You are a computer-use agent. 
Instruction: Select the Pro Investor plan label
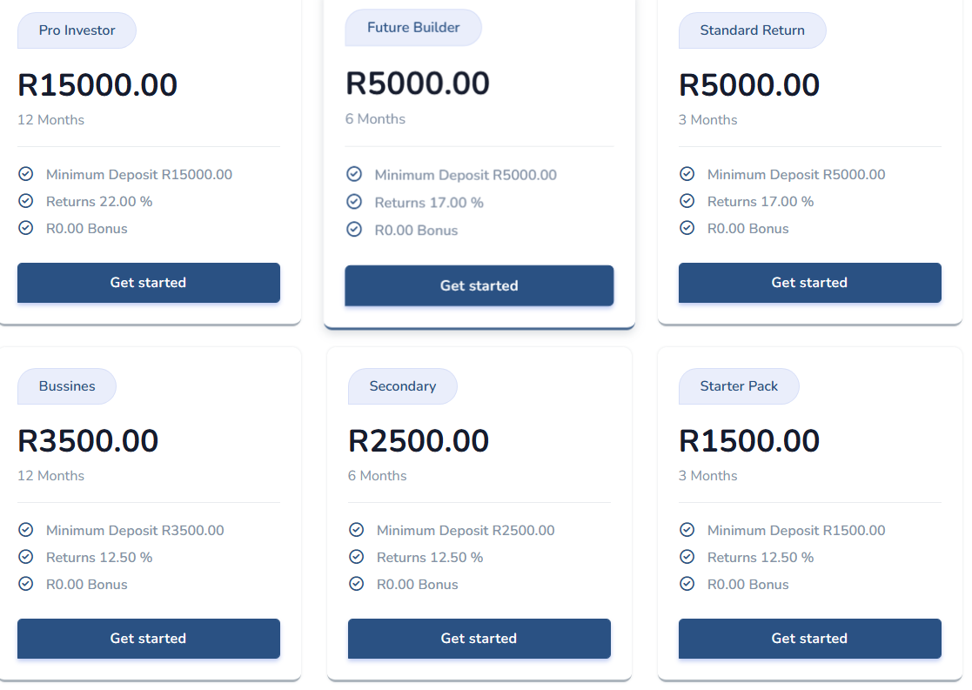tap(77, 30)
